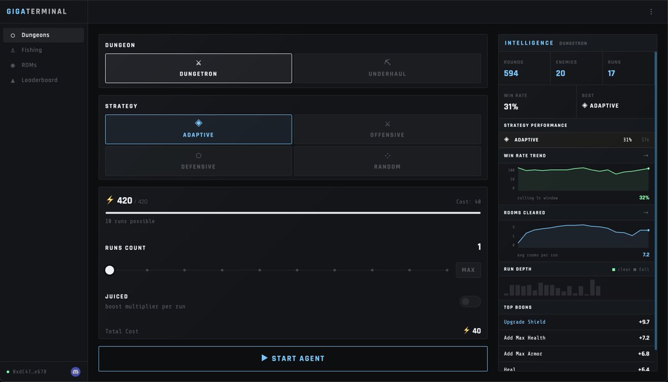This screenshot has height=382, width=668.
Task: Click the Intelligence panel heading
Action: 529,43
